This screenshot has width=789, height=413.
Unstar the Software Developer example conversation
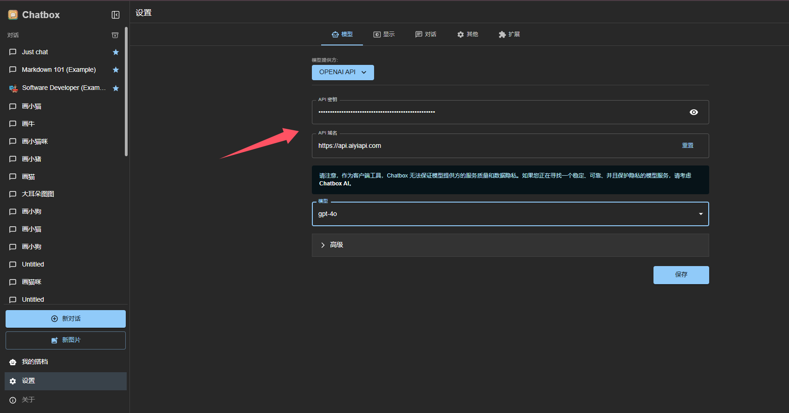click(x=116, y=88)
